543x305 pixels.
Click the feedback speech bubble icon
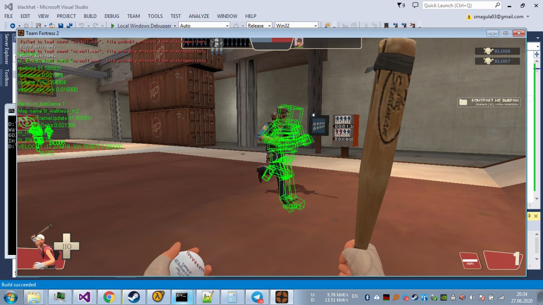click(415, 6)
